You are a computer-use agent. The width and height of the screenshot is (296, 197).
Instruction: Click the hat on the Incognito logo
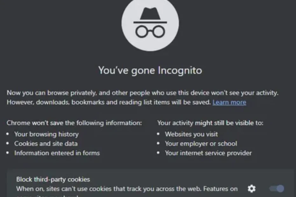pyautogui.click(x=150, y=14)
